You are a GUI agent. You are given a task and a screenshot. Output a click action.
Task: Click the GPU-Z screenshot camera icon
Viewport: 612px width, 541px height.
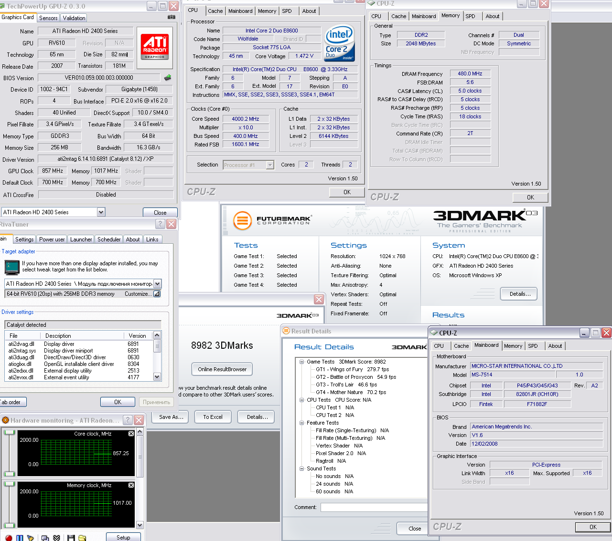pos(171,17)
